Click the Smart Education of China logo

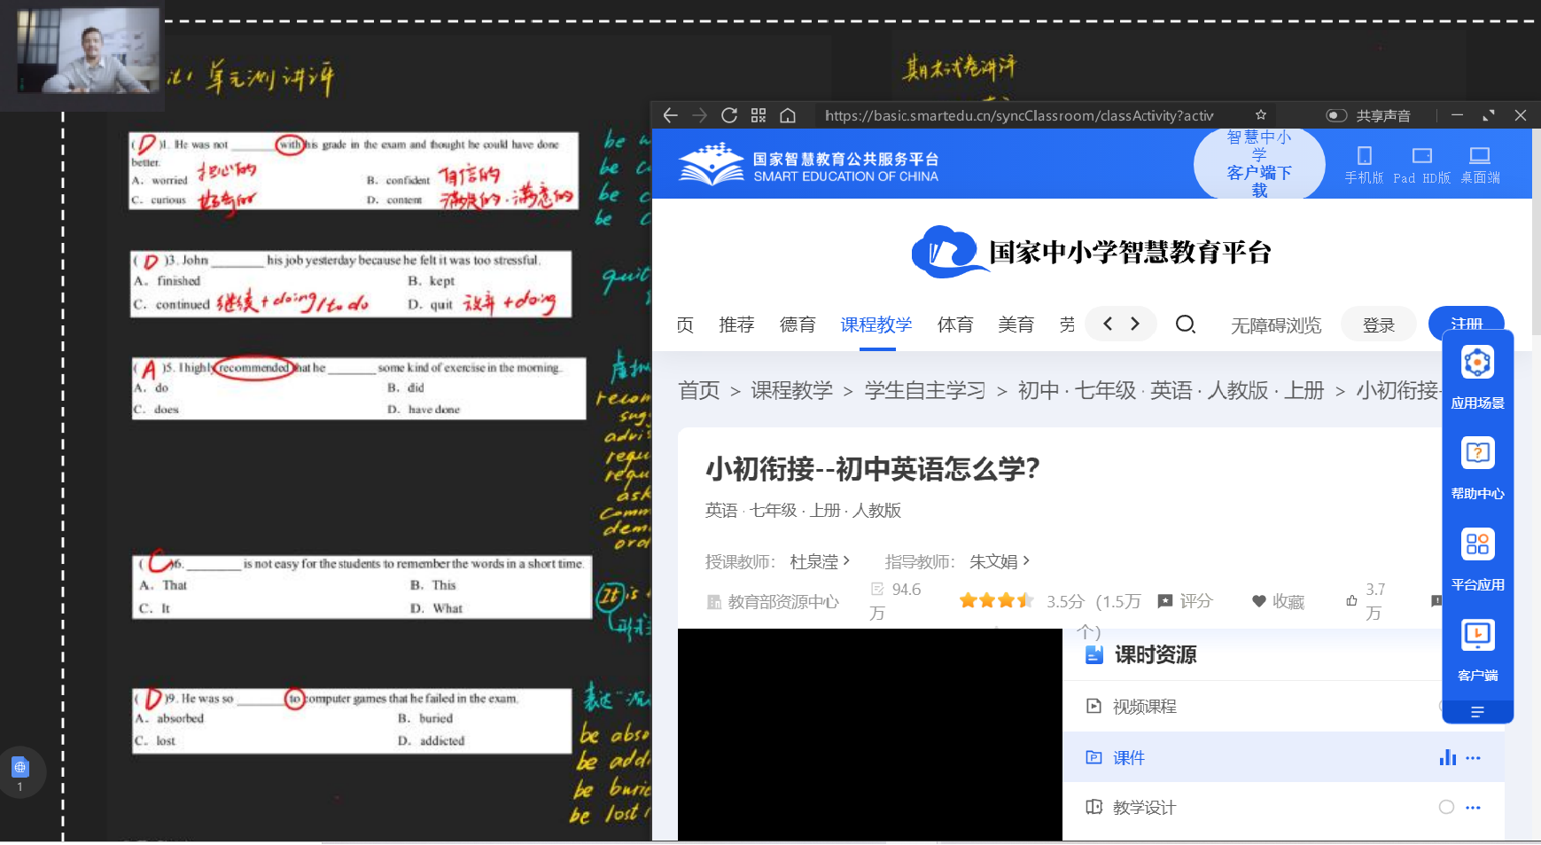point(808,165)
